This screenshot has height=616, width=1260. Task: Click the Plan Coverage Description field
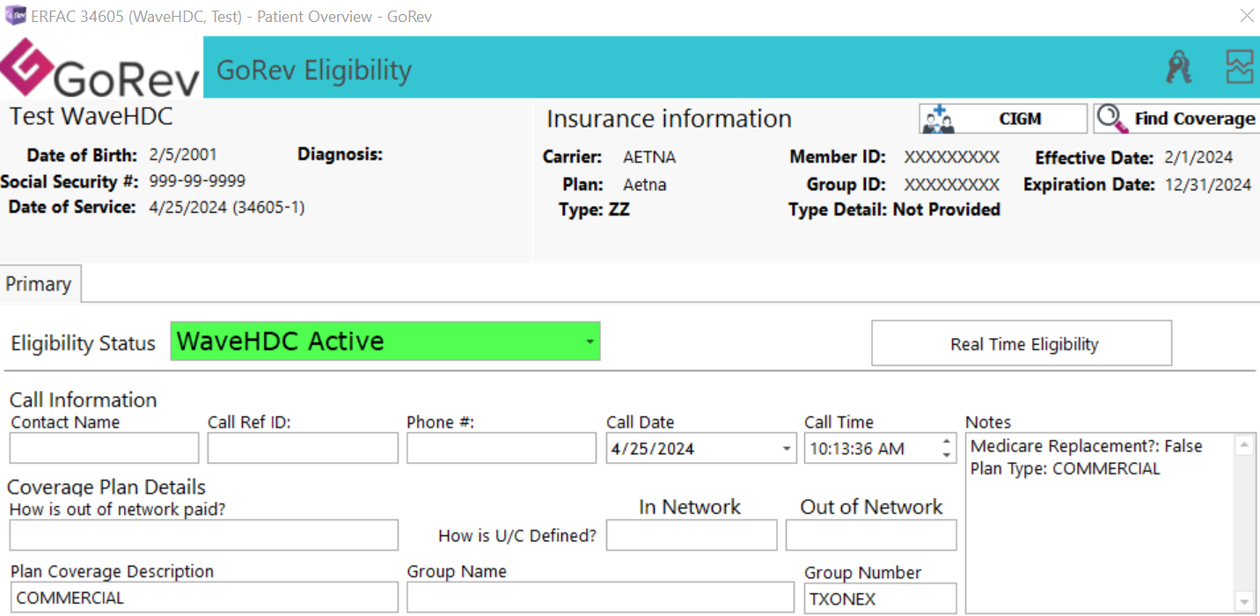click(204, 598)
